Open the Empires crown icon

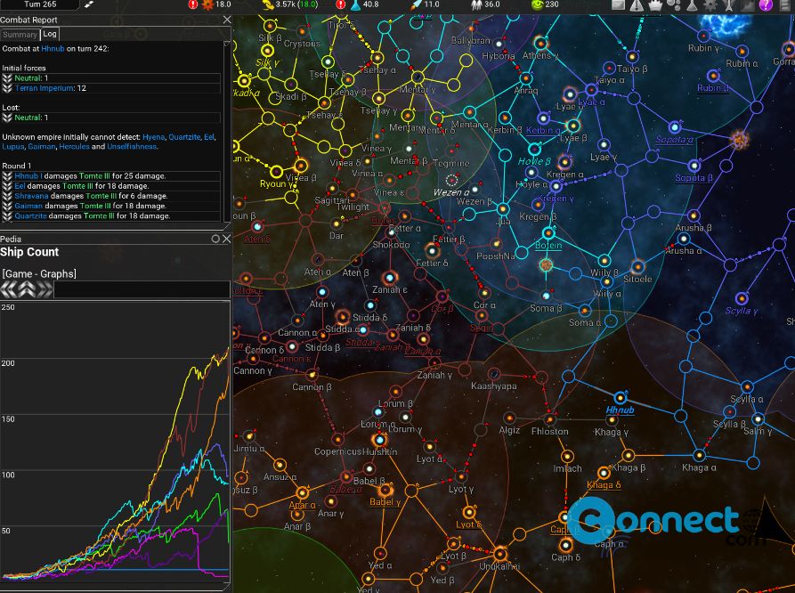coord(655,5)
